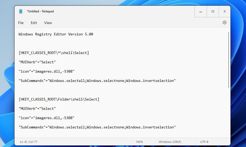Image resolution: width=246 pixels, height=147 pixels.
Task: Click the "SubCommands" line under Folder key
Action: coord(97,127)
